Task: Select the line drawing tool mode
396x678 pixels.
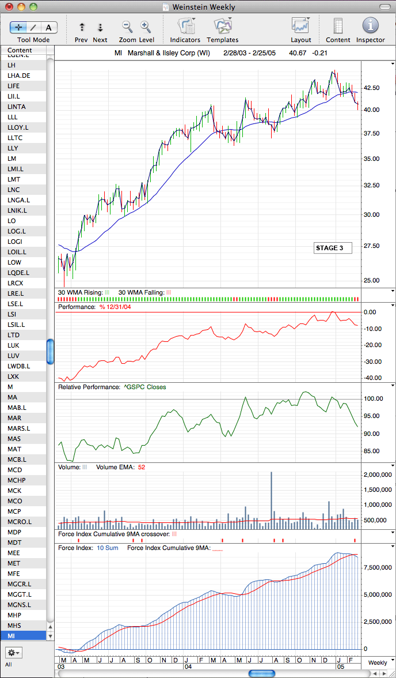Action: (34, 27)
